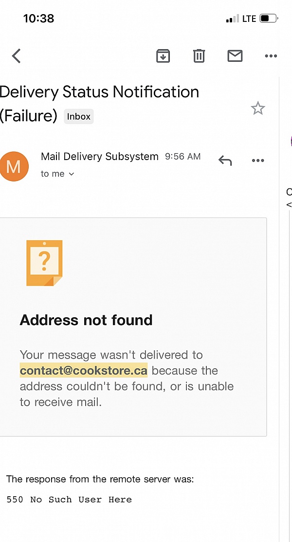Delete the email using the trash icon
Screen dimensions: 292x542
click(199, 55)
